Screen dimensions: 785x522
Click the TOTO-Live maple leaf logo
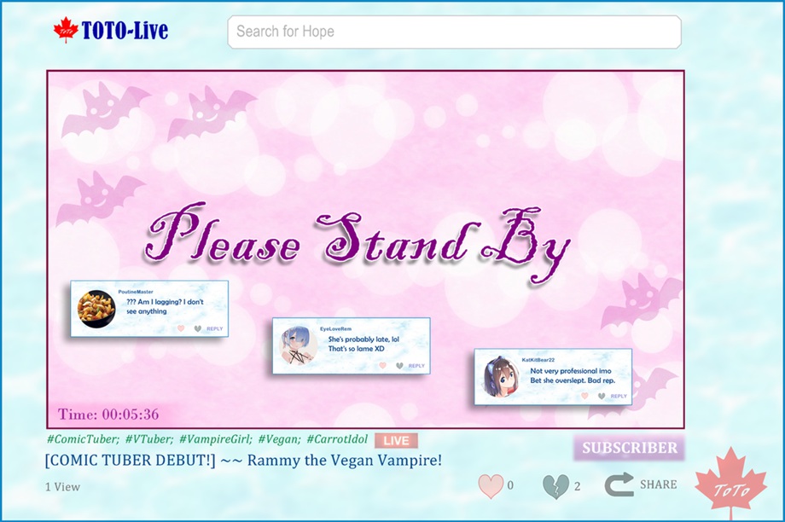coord(66,32)
